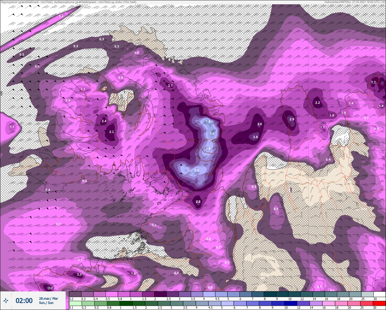
Task: Click the 2.1 precipitation value on the map
Action: coord(170,86)
